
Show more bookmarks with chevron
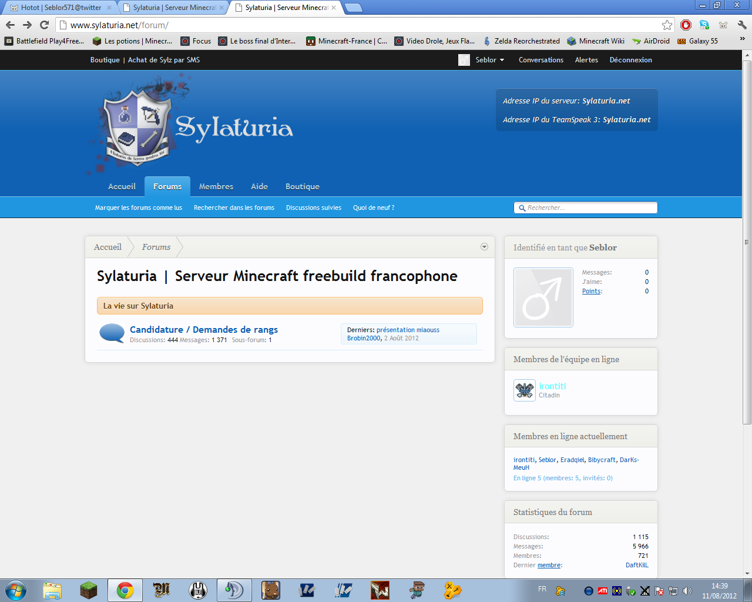coord(742,39)
